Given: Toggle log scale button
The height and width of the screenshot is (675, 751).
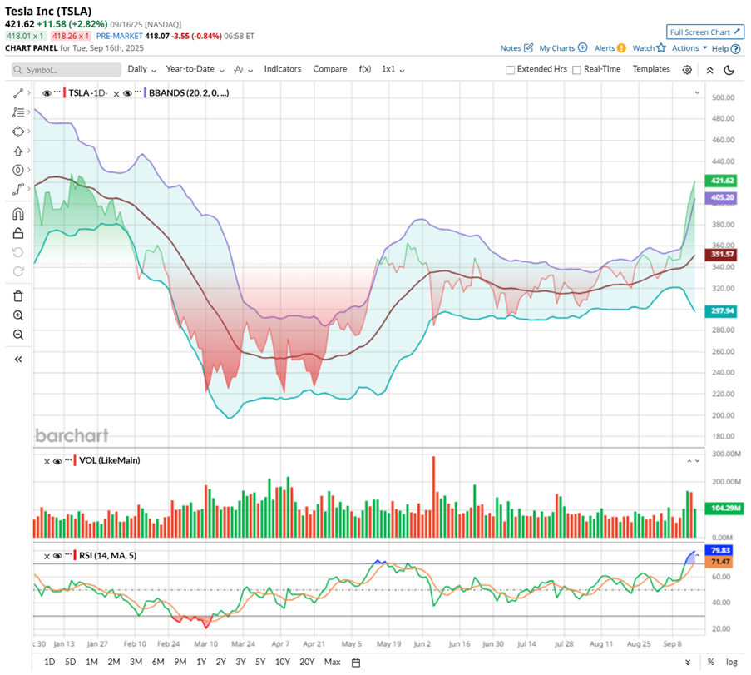Looking at the screenshot, I should click(731, 662).
